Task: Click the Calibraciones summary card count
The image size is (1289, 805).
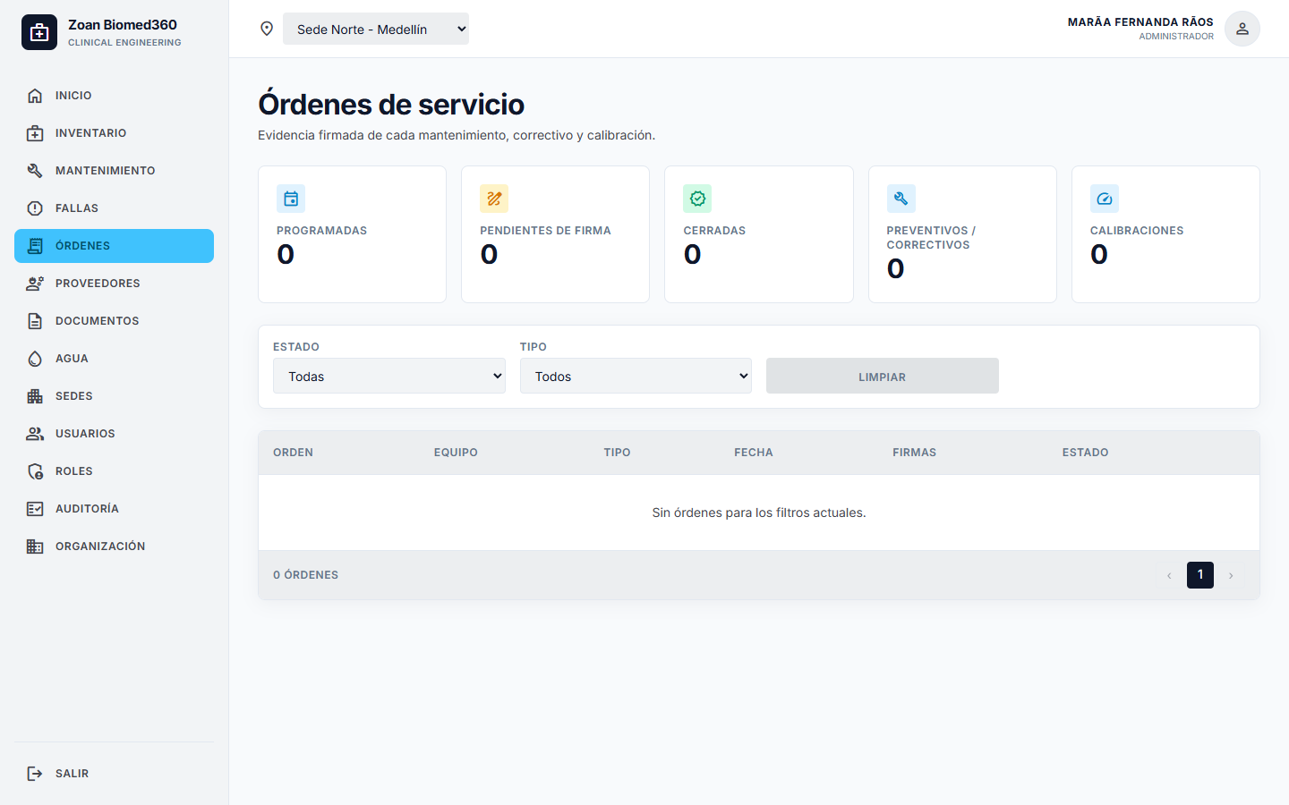Action: pyautogui.click(x=1099, y=255)
